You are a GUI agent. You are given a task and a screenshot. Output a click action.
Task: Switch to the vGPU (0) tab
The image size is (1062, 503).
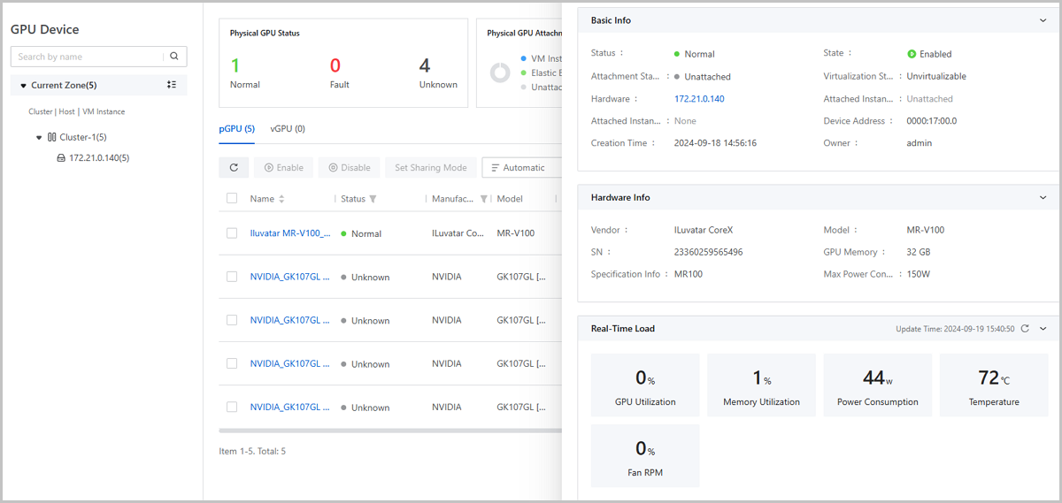point(288,129)
